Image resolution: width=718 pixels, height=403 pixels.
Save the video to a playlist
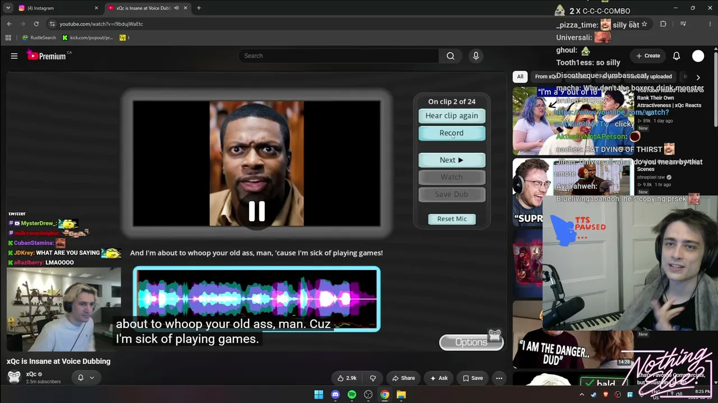(472, 378)
